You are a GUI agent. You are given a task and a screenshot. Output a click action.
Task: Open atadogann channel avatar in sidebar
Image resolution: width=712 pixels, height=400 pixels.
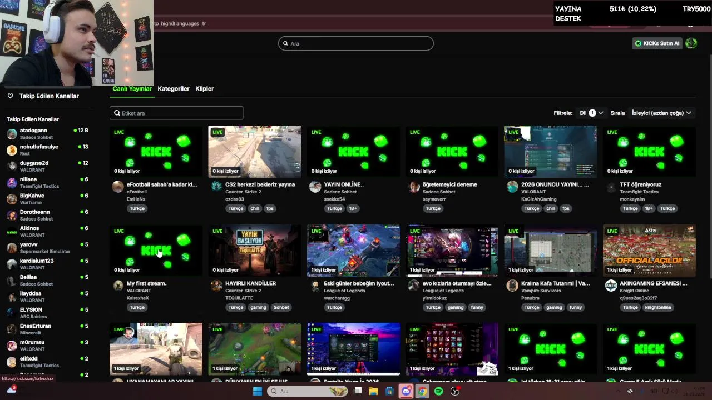[12, 134]
